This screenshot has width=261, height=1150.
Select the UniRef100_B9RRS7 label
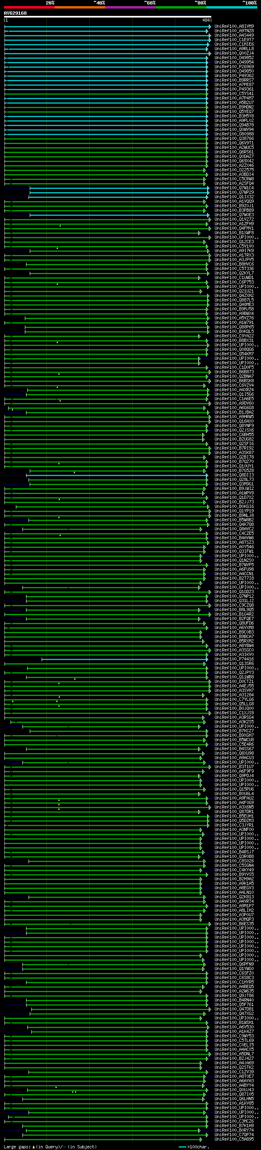coord(234,80)
